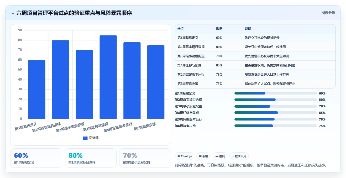This screenshot has width=346, height=178.
Task: Click the 第1周基线定义 x-axis label
Action: [x=26, y=126]
